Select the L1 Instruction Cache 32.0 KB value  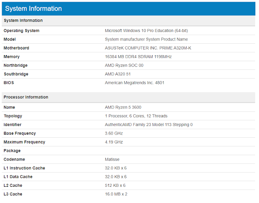click(x=116, y=168)
